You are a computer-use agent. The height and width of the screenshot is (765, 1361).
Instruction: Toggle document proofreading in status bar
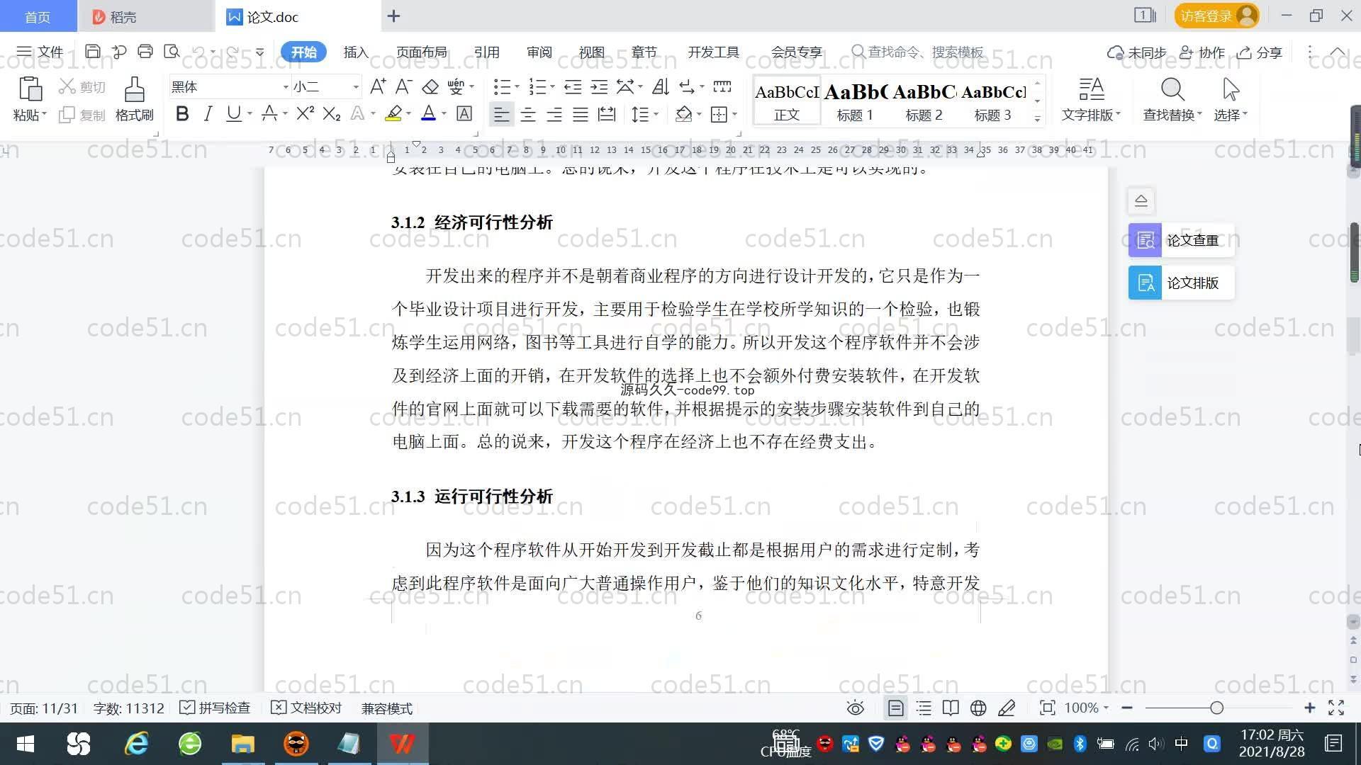(306, 708)
